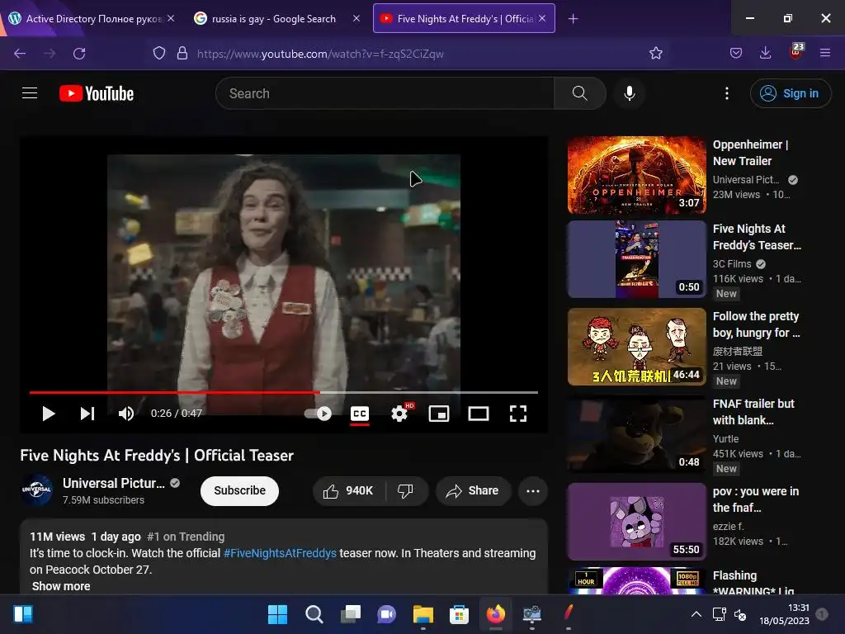Open Windows Start menu

277,614
